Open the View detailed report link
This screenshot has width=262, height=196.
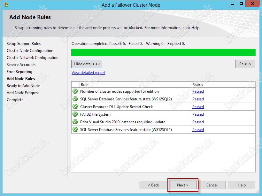click(x=89, y=73)
